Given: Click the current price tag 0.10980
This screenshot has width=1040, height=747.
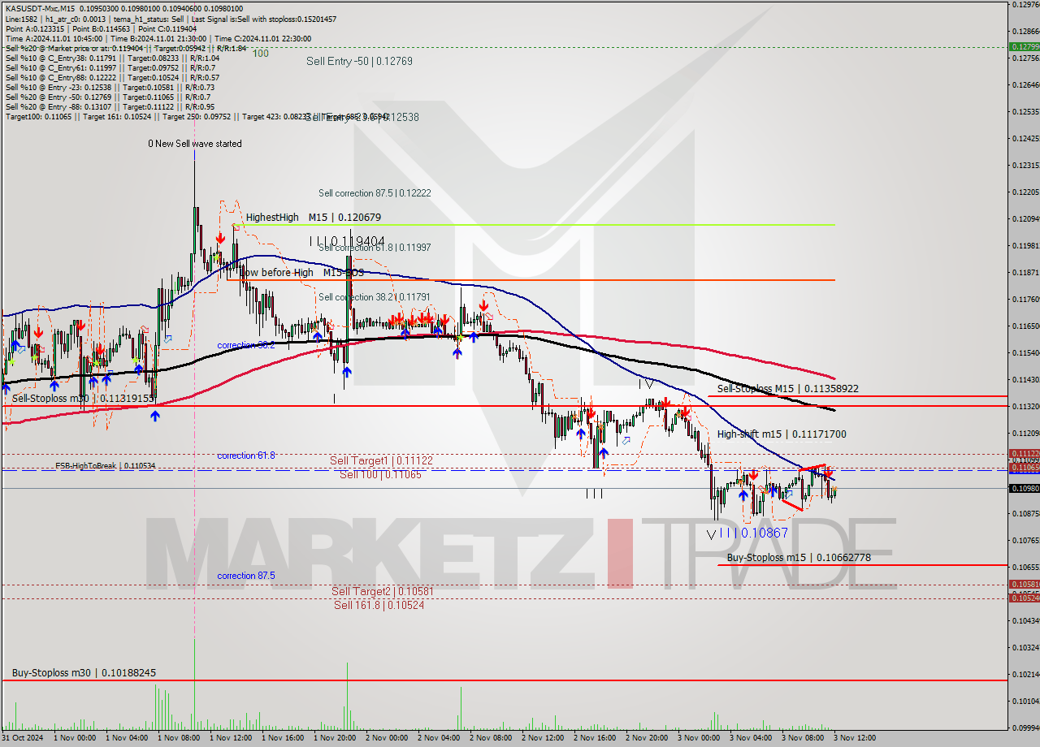Looking at the screenshot, I should [1024, 488].
